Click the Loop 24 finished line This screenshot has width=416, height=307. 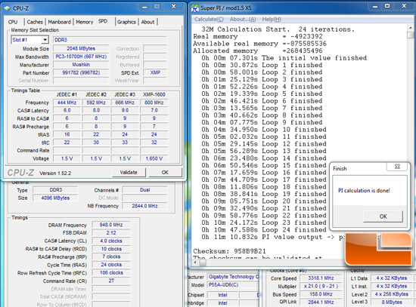click(264, 230)
